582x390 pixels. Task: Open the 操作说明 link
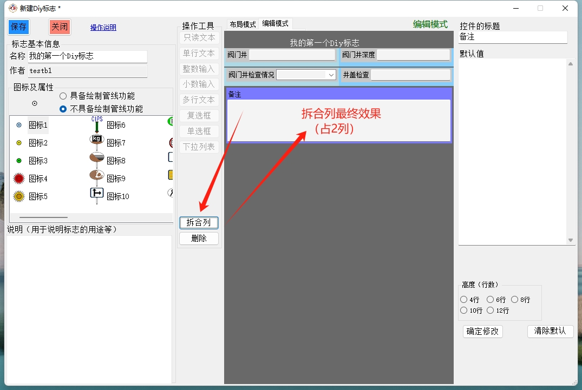pos(103,28)
